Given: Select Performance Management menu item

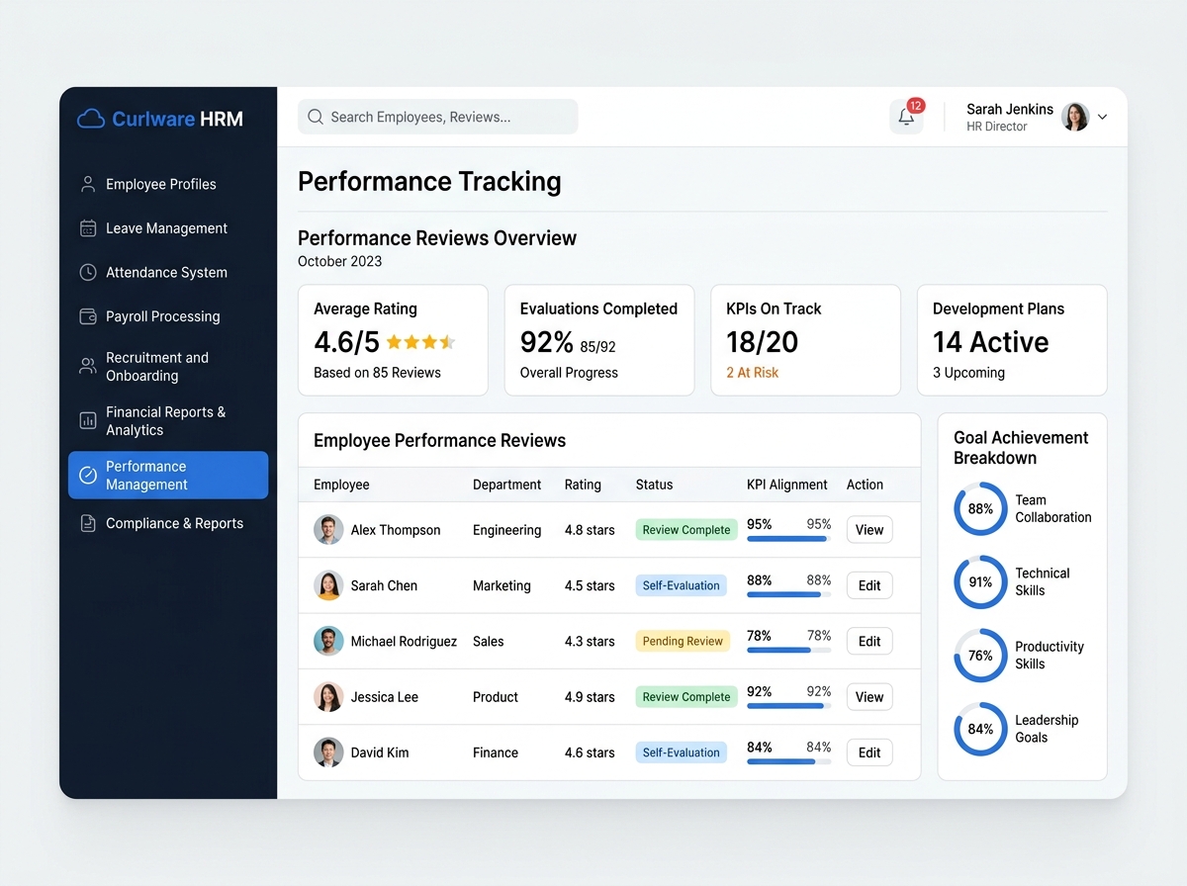Looking at the screenshot, I should [x=168, y=476].
